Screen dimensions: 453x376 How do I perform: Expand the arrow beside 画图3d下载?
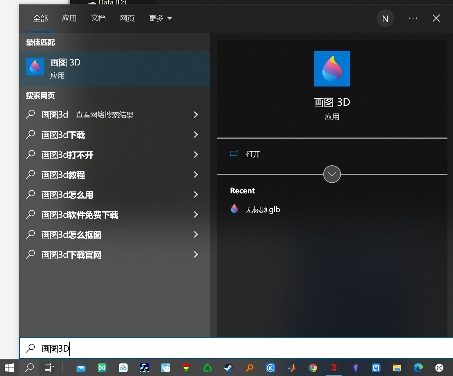(x=196, y=135)
